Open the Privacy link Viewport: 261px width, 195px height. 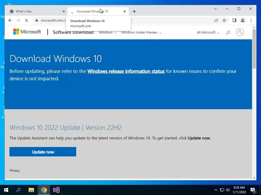tap(15, 170)
